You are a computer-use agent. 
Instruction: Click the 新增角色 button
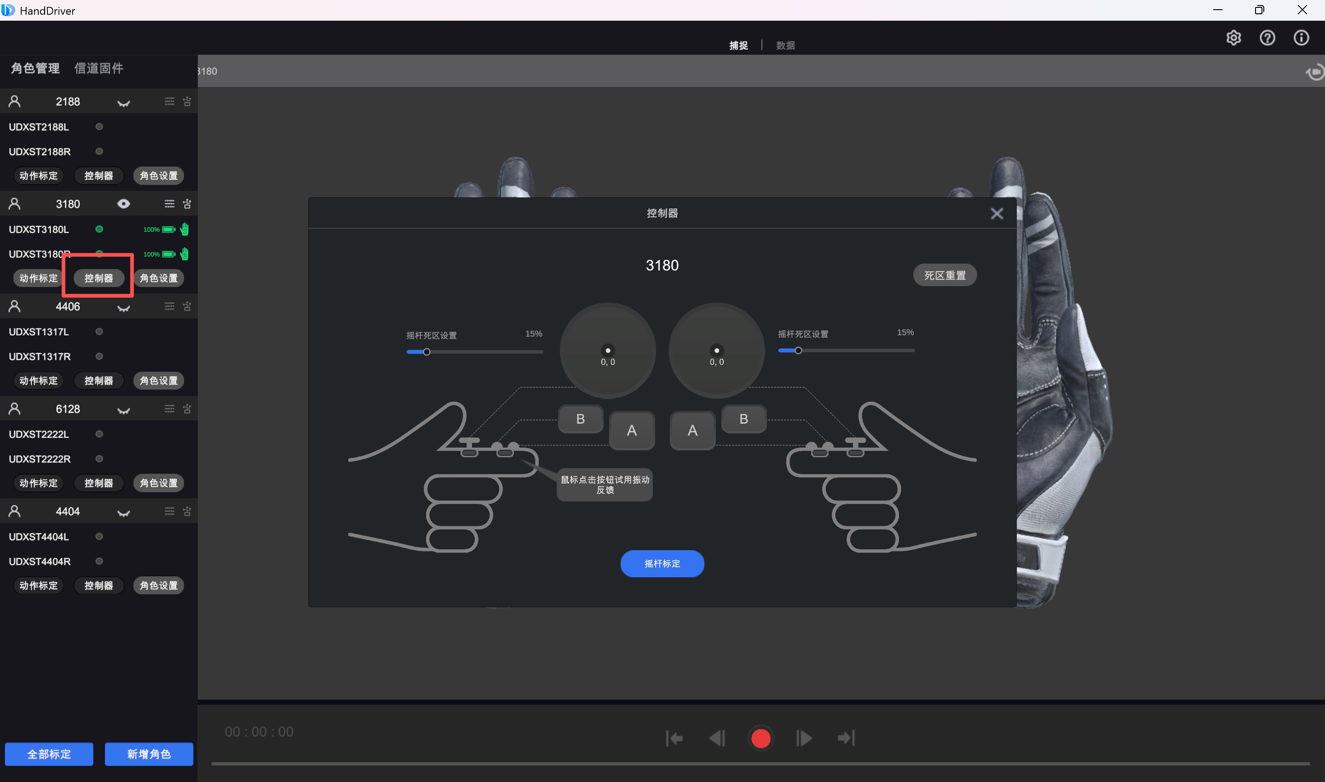149,754
